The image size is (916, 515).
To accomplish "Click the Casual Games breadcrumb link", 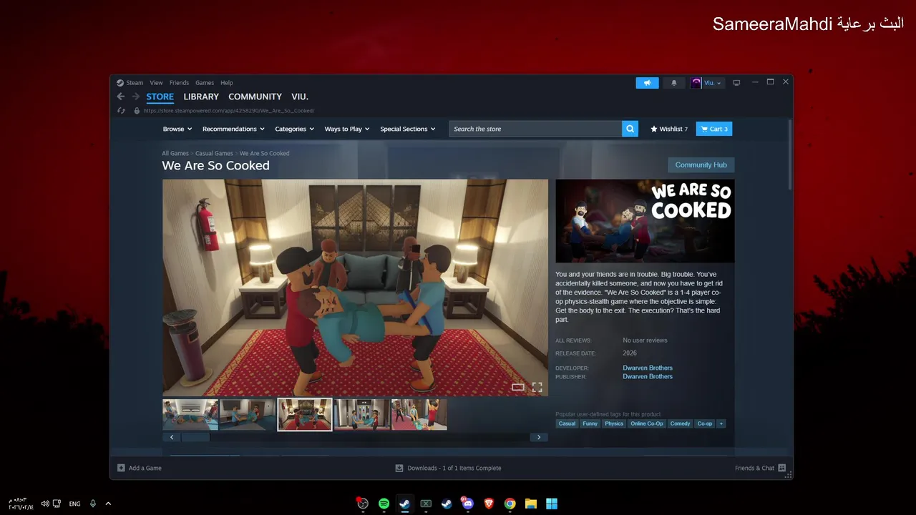I will pos(214,153).
